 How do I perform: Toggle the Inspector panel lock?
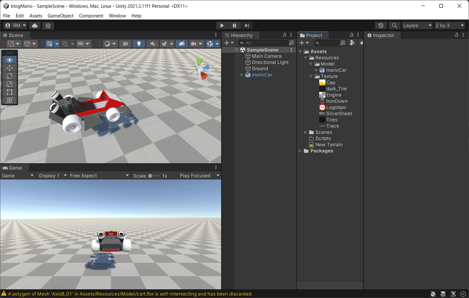click(457, 35)
